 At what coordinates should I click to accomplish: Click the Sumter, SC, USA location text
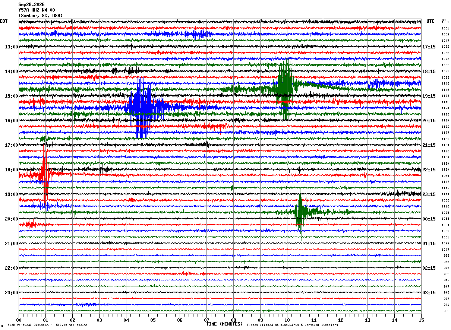pos(41,16)
